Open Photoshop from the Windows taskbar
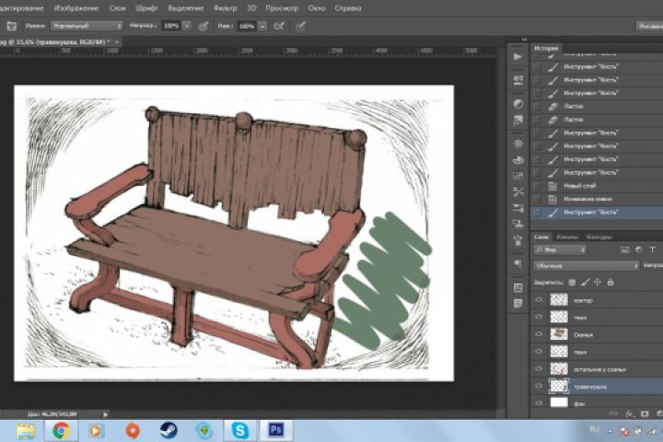This screenshot has width=663, height=442. click(x=274, y=429)
